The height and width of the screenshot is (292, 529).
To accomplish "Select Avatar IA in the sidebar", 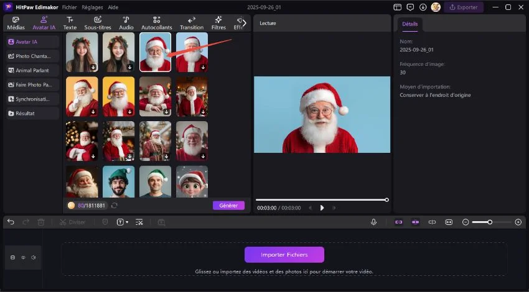I will tap(32, 42).
